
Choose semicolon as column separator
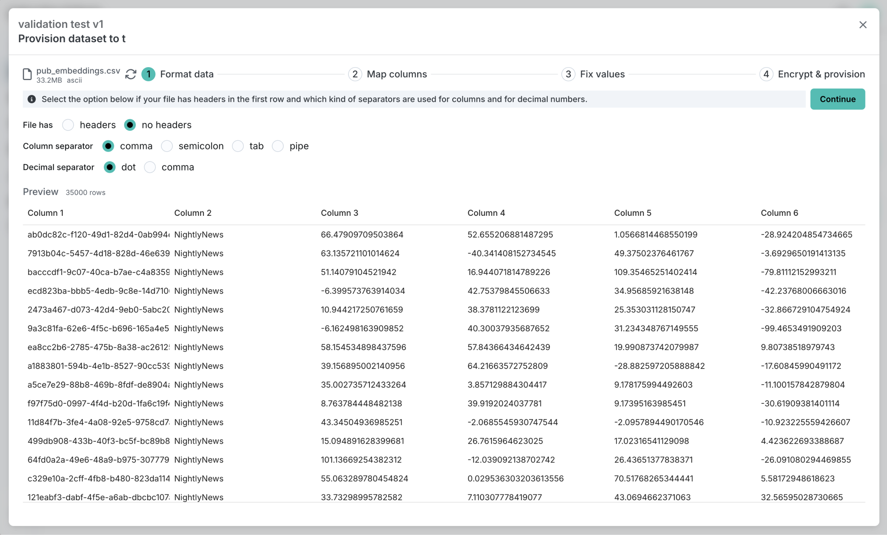click(167, 146)
